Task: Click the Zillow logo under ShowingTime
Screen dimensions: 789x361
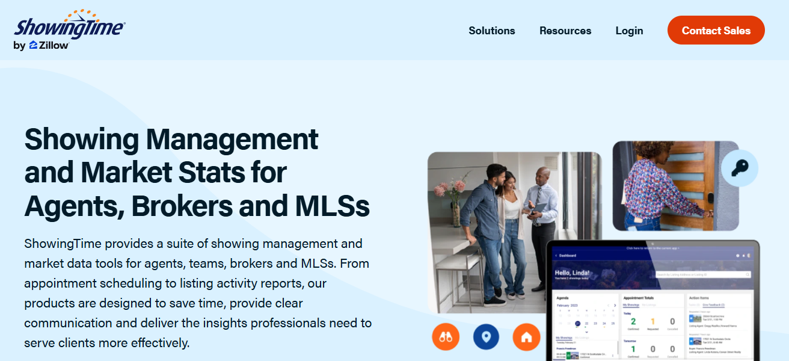Action: click(49, 45)
